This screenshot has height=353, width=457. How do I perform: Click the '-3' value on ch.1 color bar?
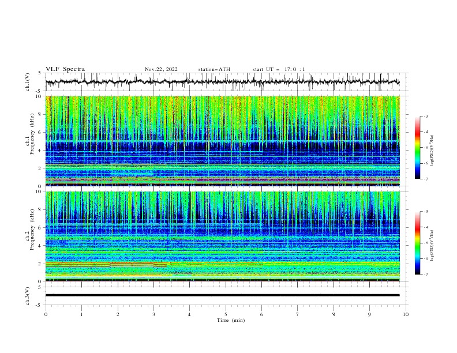click(x=426, y=116)
